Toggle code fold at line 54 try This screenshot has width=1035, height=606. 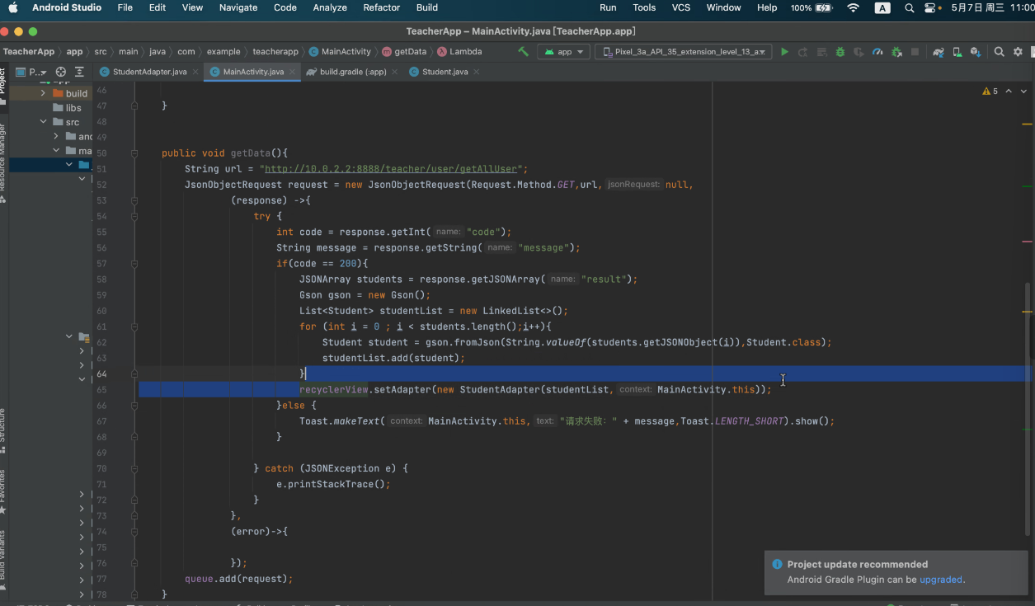[x=134, y=216]
